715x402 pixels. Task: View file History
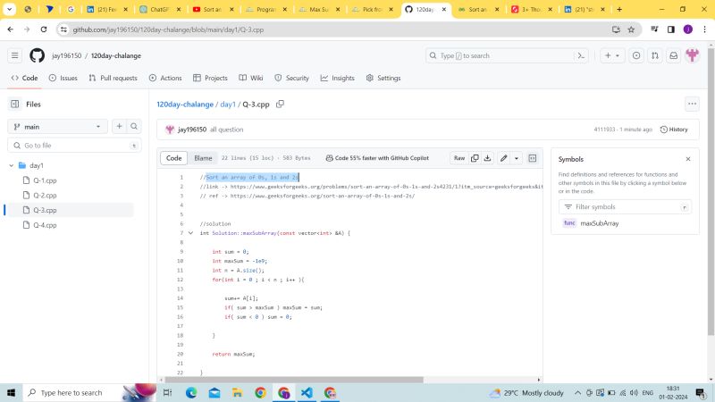tap(674, 130)
